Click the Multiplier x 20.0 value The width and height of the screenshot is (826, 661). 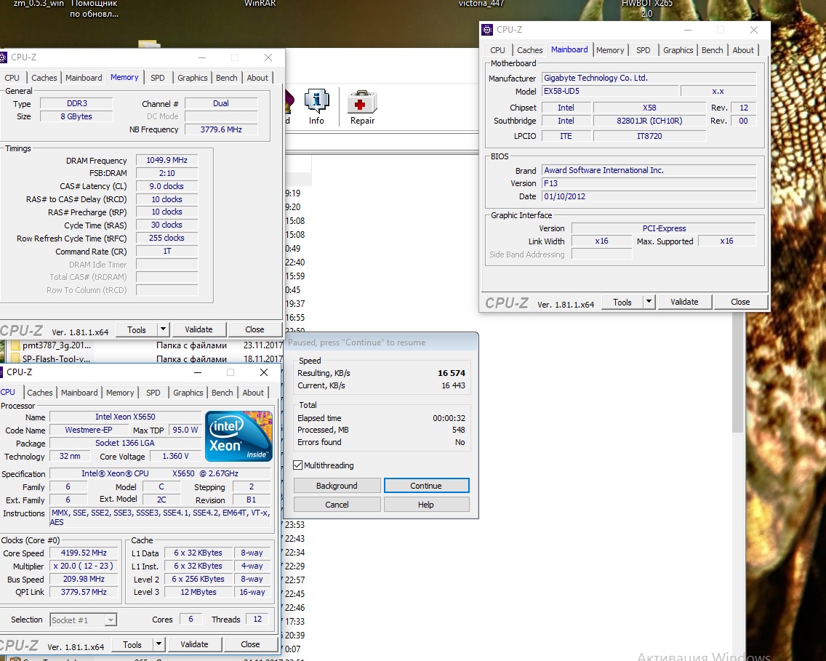83,566
